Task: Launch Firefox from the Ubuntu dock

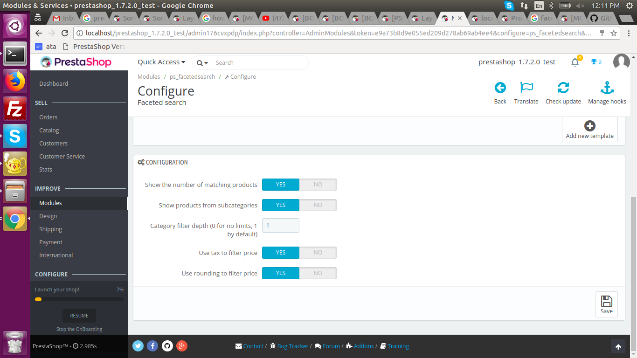Action: 15,82
